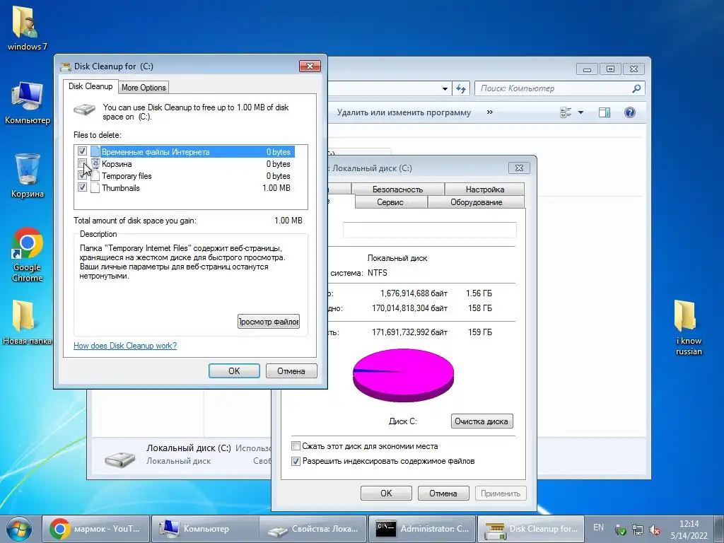
Task: Switch to Chrome 'мармок - YouT...' taskbar button
Action: (96, 529)
